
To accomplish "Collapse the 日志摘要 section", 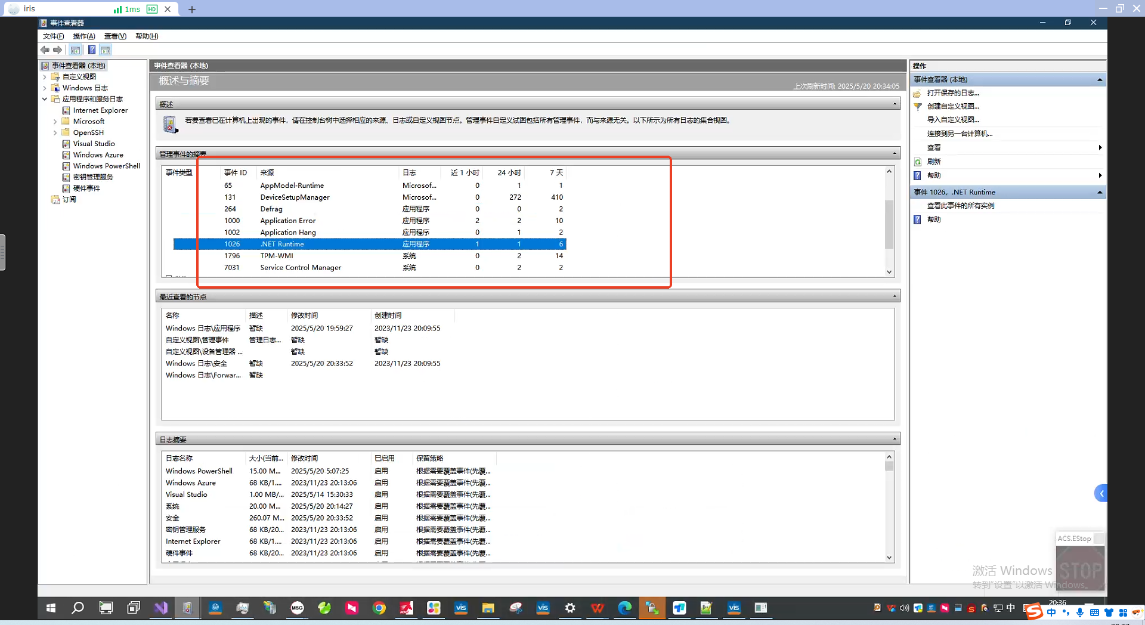I will pyautogui.click(x=895, y=440).
